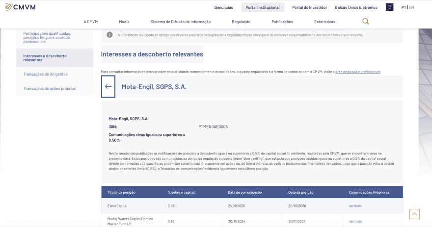Image resolution: width=432 pixels, height=227 pixels.
Task: Click Titular da posição column header
Action: [121, 192]
